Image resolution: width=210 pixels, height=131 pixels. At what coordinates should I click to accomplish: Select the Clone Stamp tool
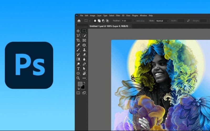[x=84, y=50]
